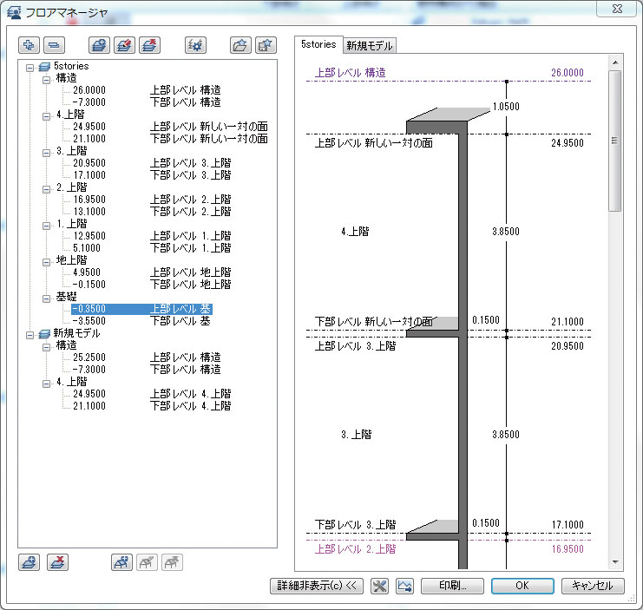Viewport: 643px width, 610px height.
Task: Collapse the 5stories tree node
Action: 30,66
